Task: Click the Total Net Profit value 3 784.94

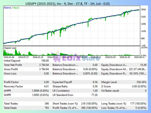Action: point(44,65)
